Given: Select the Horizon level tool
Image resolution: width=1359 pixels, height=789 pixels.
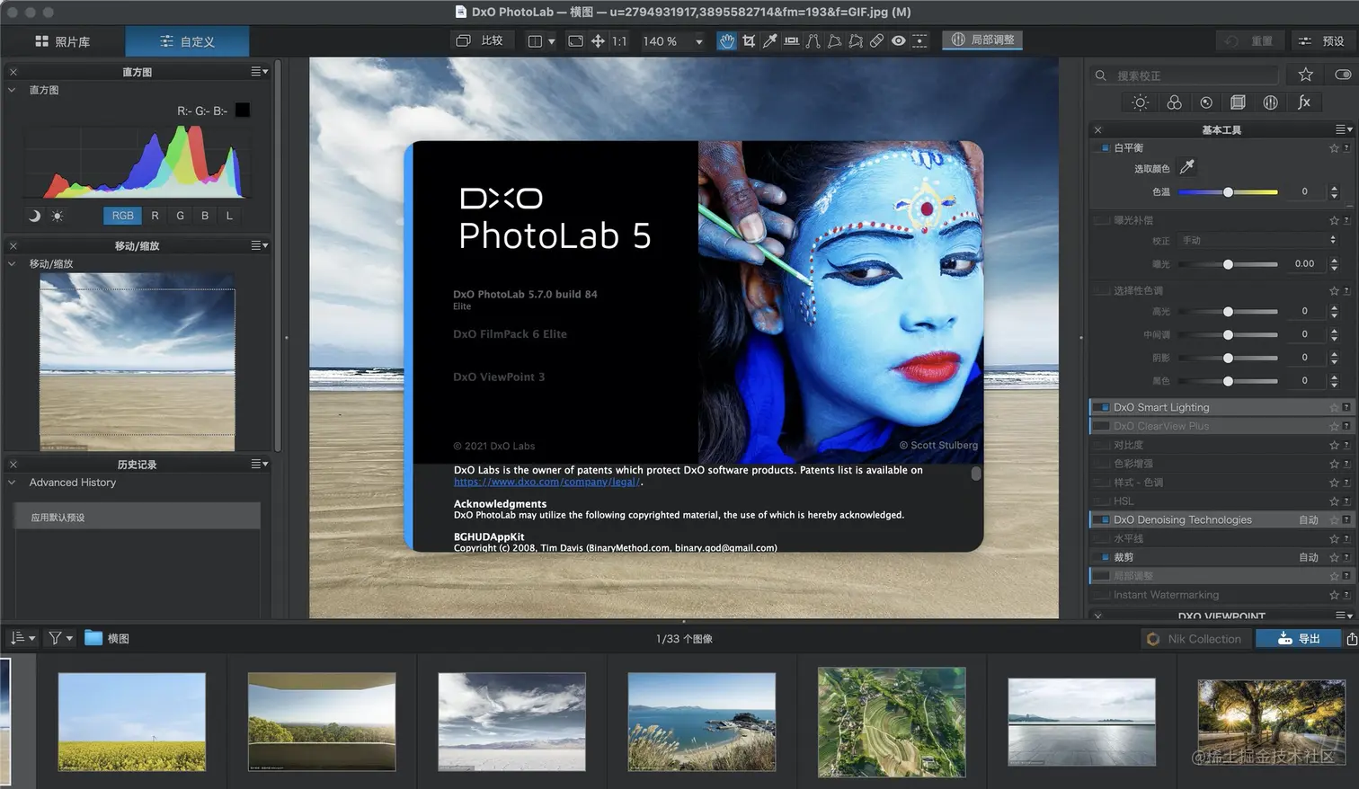Looking at the screenshot, I should pyautogui.click(x=791, y=40).
